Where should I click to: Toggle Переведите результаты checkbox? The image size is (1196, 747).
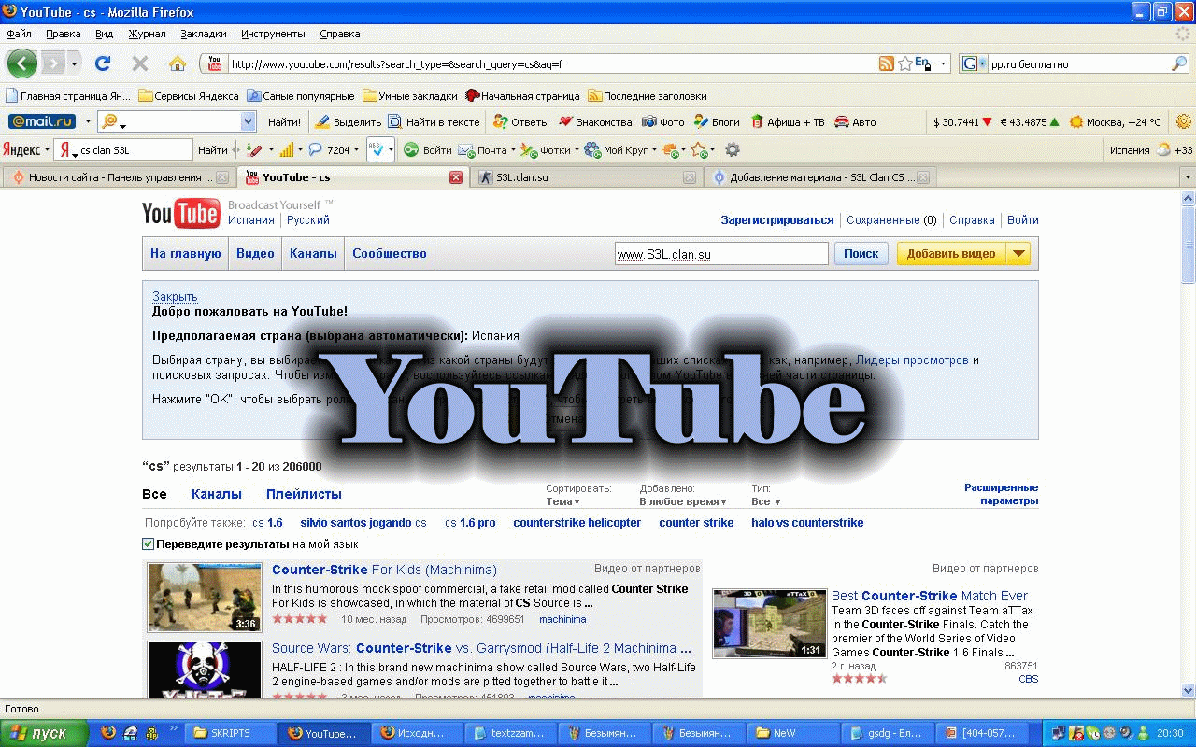pyautogui.click(x=148, y=543)
